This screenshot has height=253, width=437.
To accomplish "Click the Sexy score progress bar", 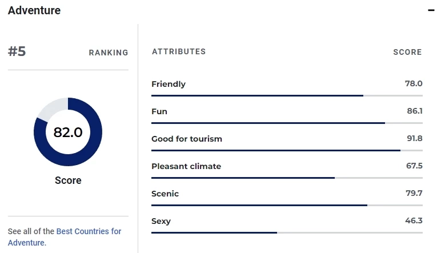I will tap(287, 232).
